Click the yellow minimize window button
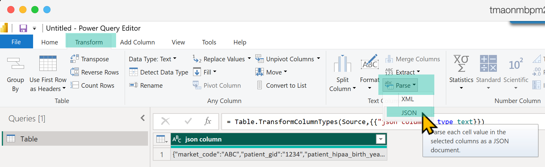Screen dimensions: 545x167 pos(23,10)
